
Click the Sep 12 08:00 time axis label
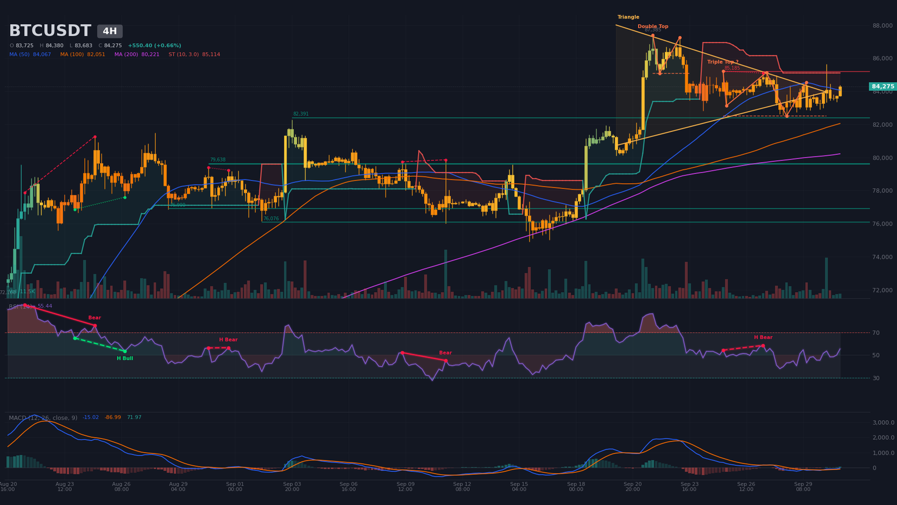coord(462,486)
